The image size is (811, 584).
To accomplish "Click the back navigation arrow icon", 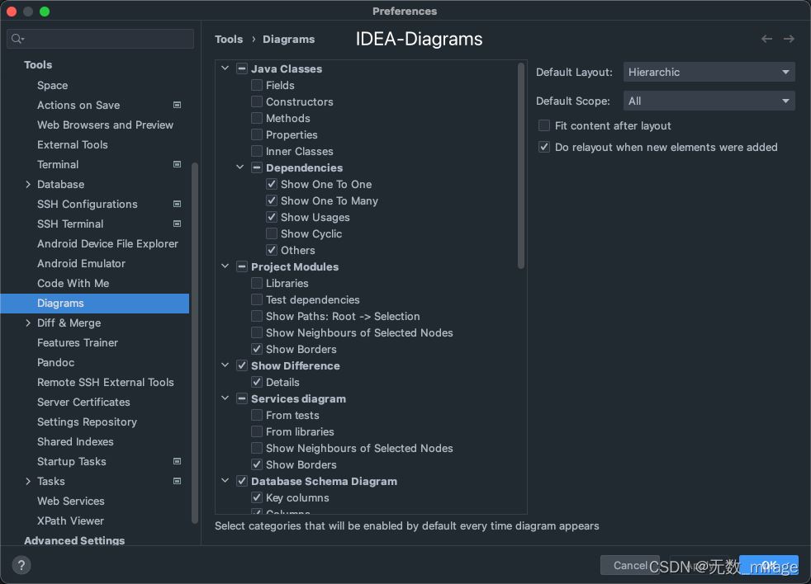I will coord(766,39).
